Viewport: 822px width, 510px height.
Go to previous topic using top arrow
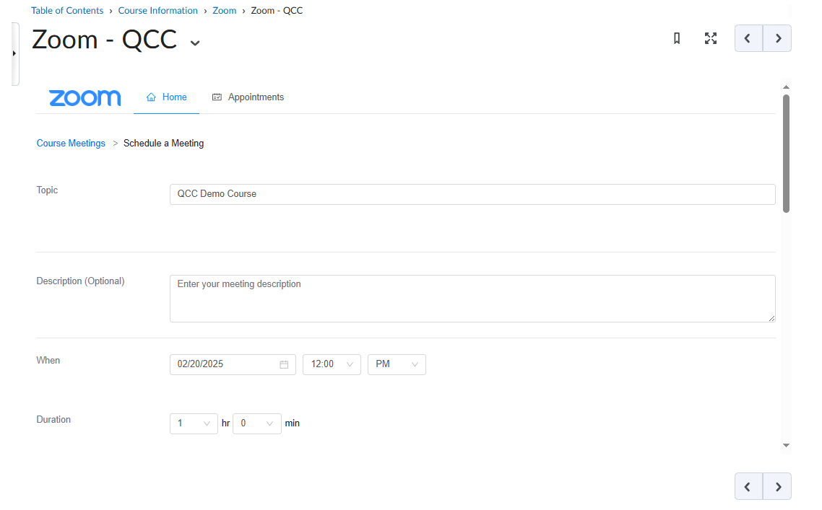pyautogui.click(x=748, y=38)
